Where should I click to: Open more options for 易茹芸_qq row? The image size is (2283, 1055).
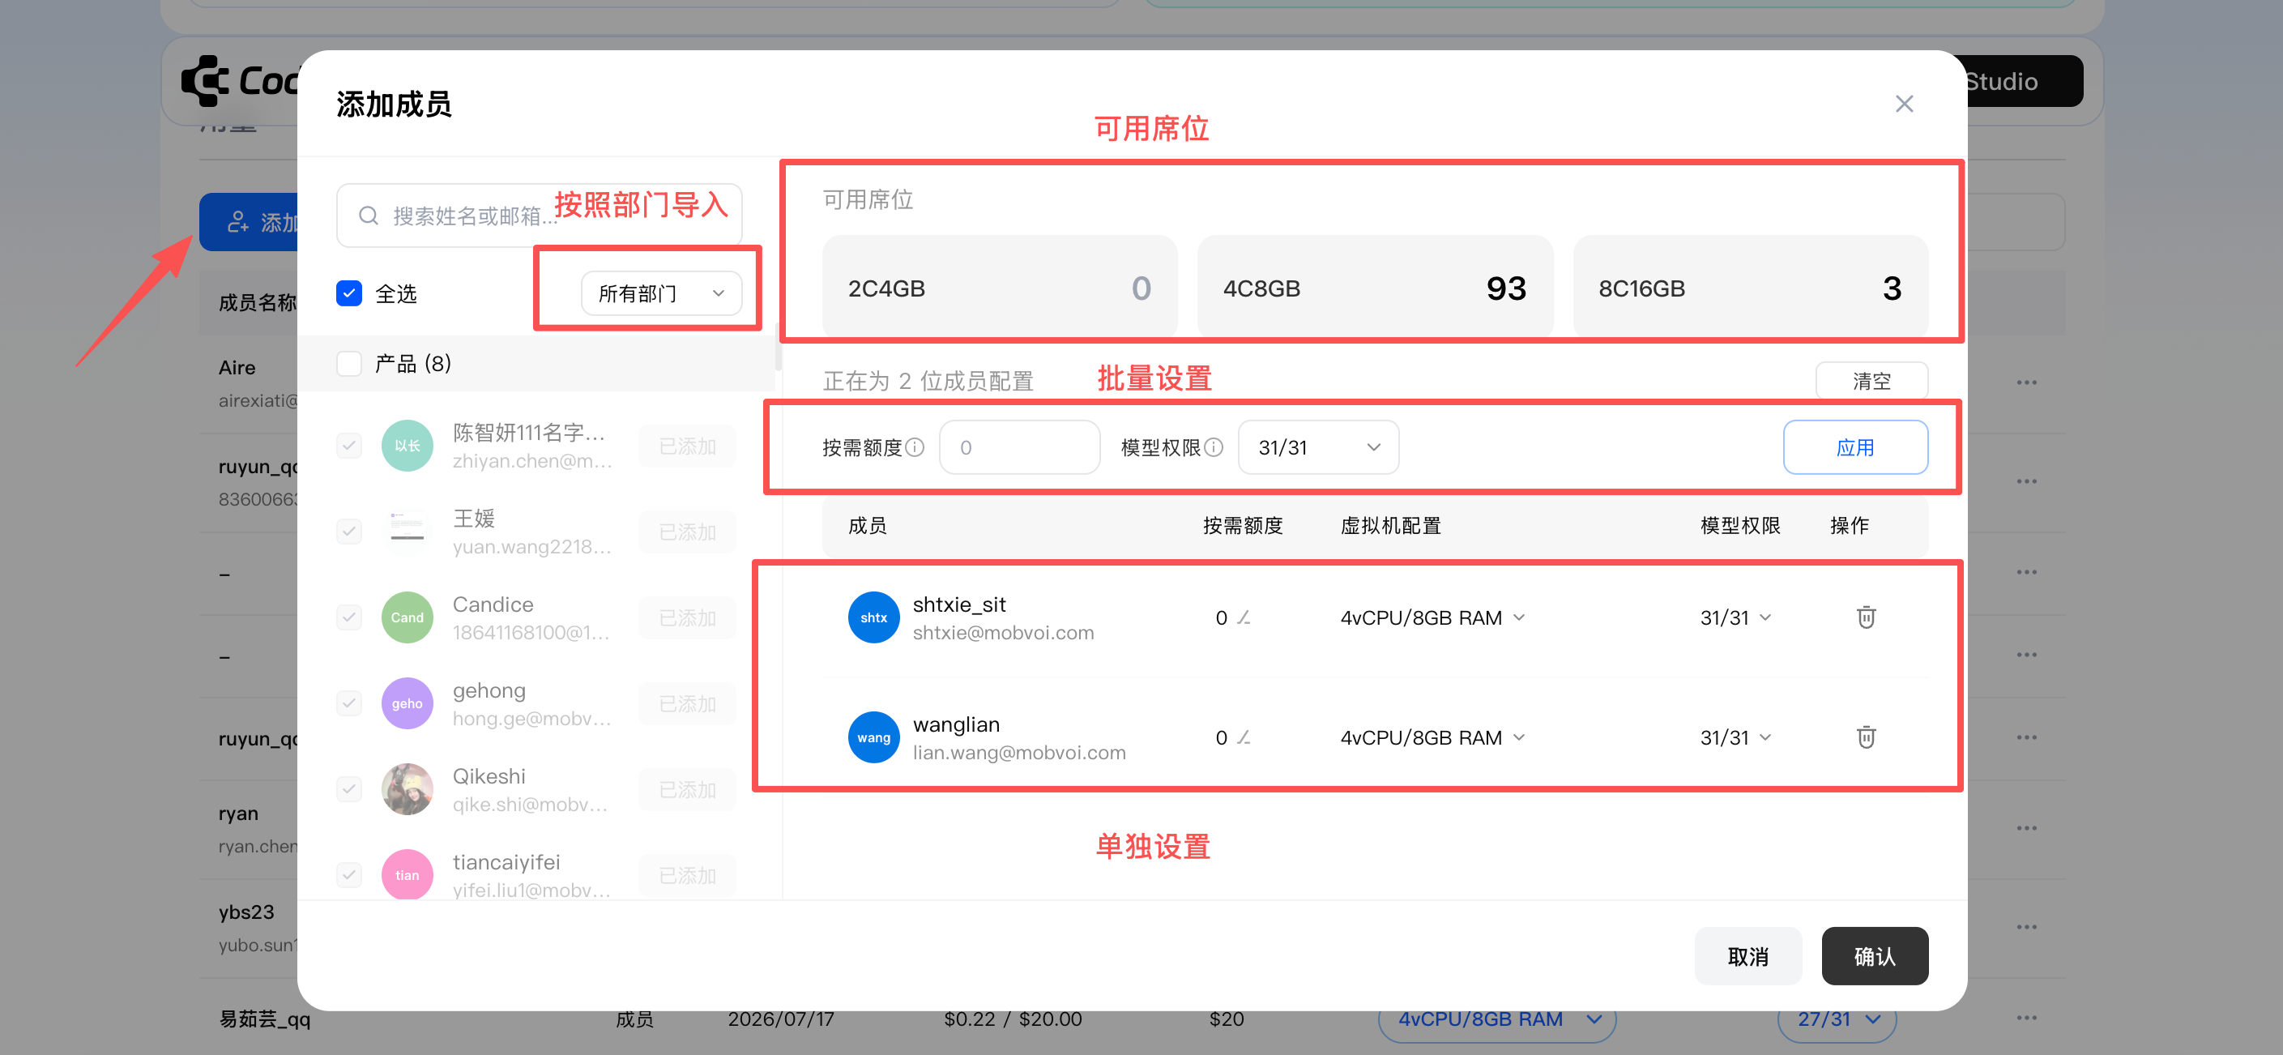[x=2026, y=1018]
